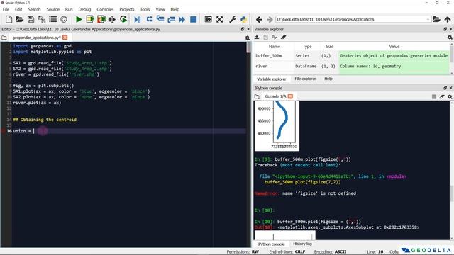
Task: Select the buffer_500m variable row
Action: 352,55
